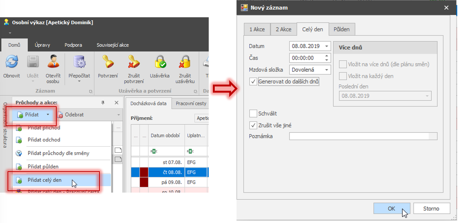Close the Průchody a akce panel
This screenshot has width=458, height=223.
(116, 102)
